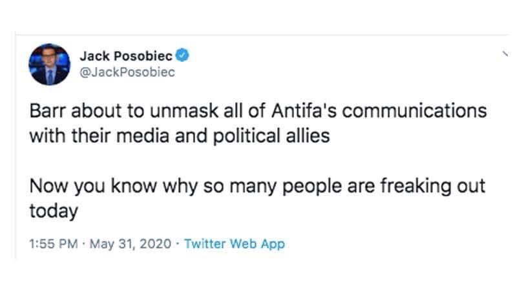The height and width of the screenshot is (290, 522).
Task: Click the @JackPosobiec handle
Action: pos(127,72)
